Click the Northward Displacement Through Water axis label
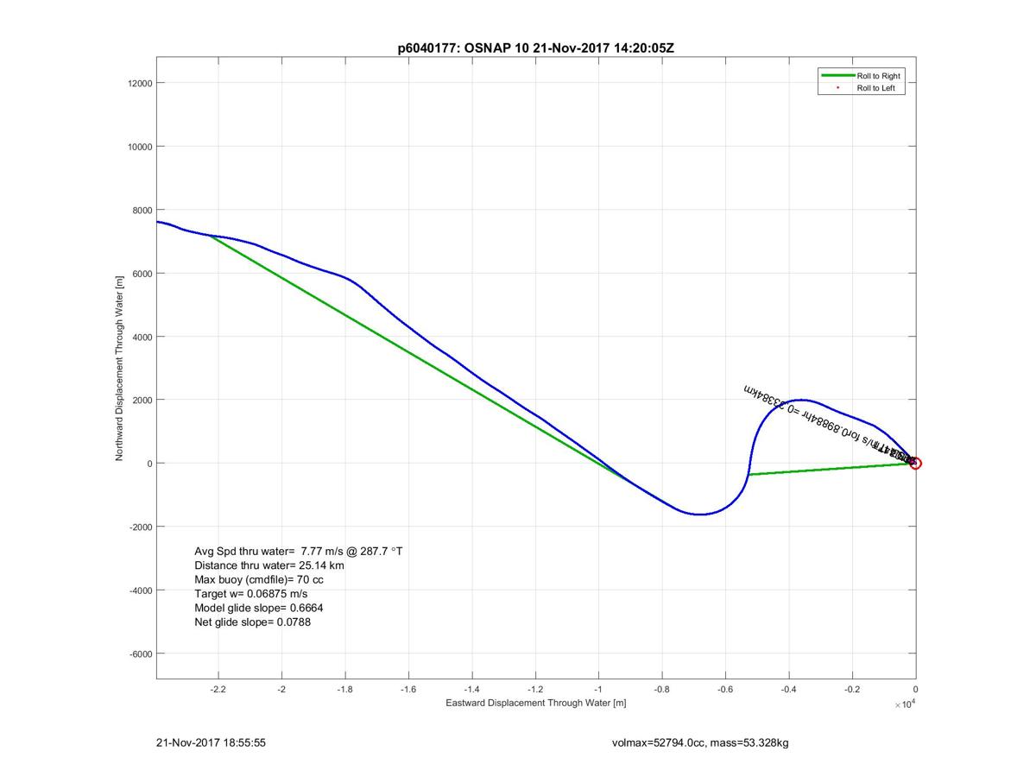The height and width of the screenshot is (764, 1036). [120, 369]
